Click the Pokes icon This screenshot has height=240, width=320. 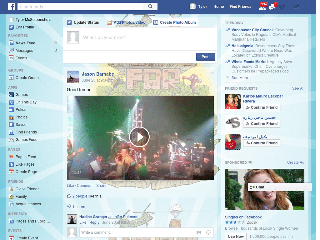pos(11,110)
